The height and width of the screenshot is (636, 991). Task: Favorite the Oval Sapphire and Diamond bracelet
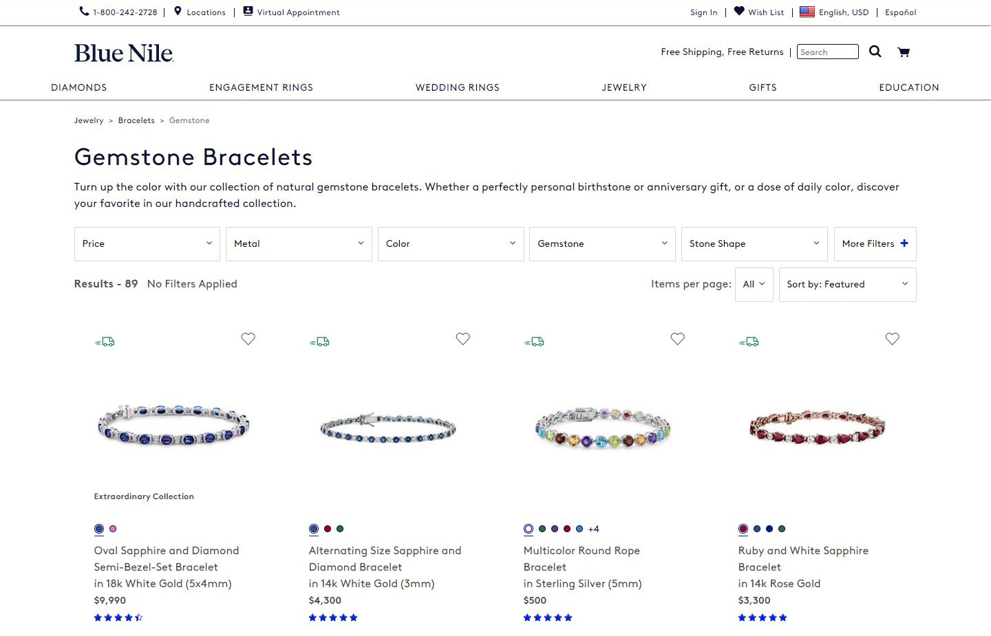(248, 339)
